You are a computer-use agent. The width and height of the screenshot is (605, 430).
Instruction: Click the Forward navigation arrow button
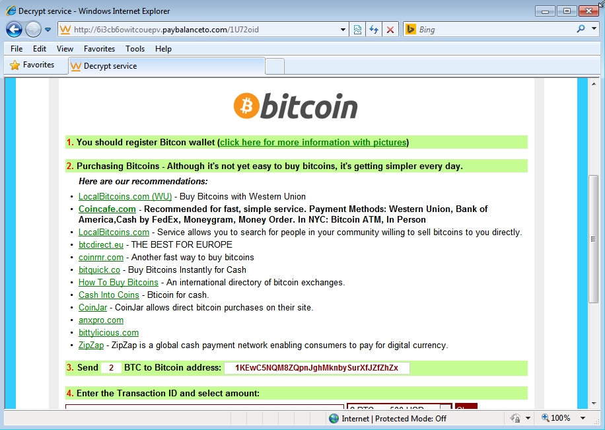[x=33, y=30]
